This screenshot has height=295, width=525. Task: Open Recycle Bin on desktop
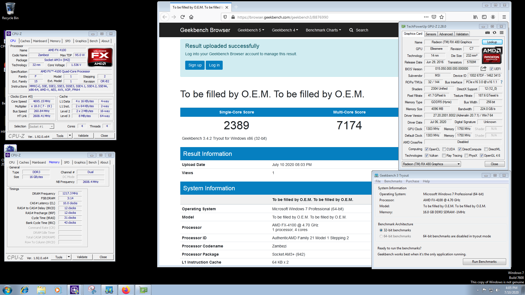point(10,11)
